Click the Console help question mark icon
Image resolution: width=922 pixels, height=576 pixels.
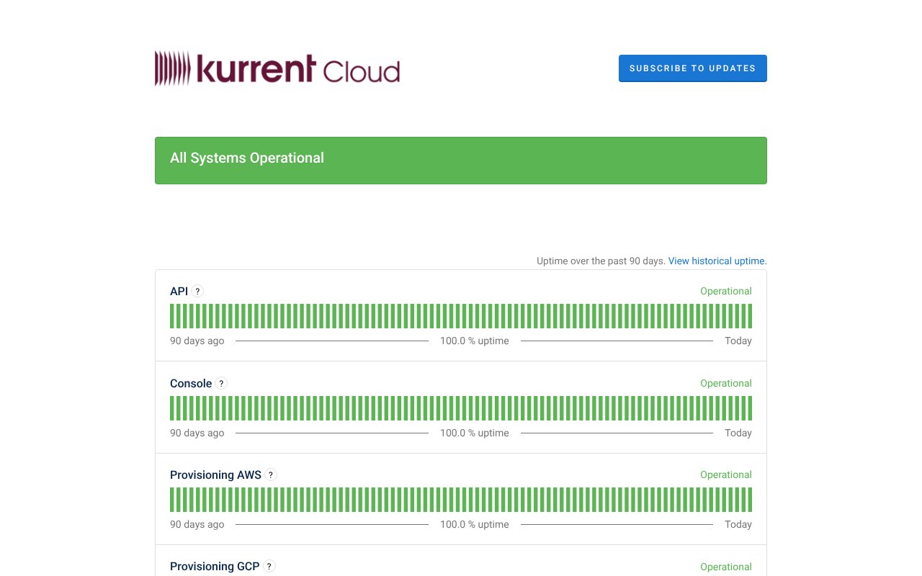point(221,383)
